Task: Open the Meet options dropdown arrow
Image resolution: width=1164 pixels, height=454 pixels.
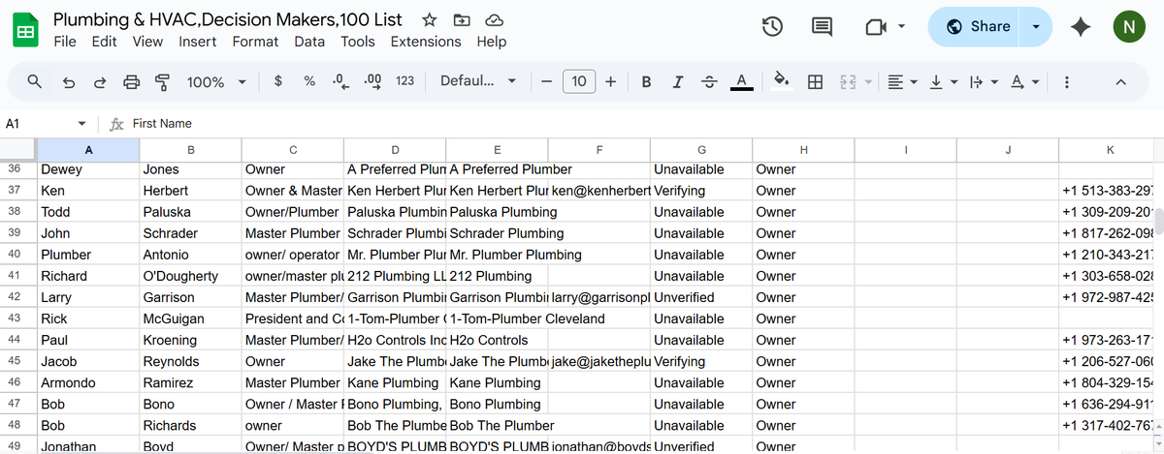Action: [x=902, y=27]
